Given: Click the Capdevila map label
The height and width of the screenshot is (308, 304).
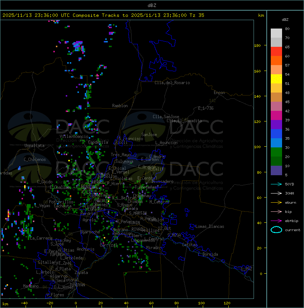Looking at the screenshot, I should click(x=98, y=142).
